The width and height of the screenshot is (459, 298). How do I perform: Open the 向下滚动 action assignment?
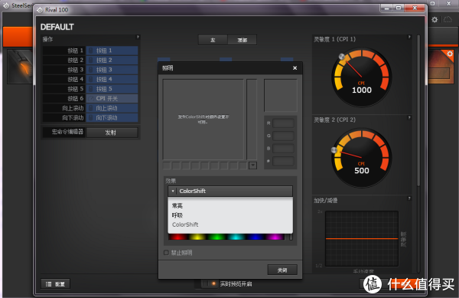point(112,118)
